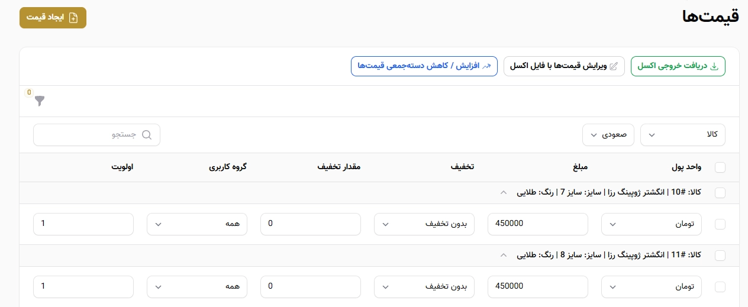Focus the جستجو search field

click(96, 135)
